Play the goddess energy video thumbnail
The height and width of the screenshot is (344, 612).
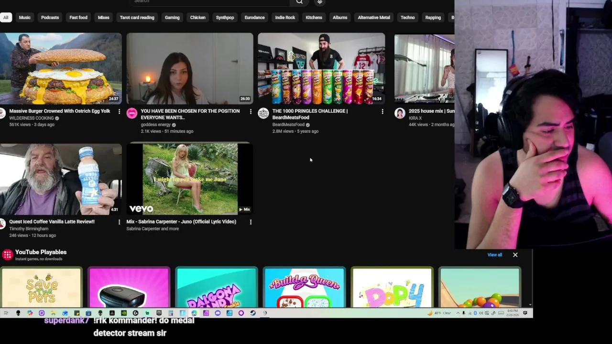click(190, 68)
